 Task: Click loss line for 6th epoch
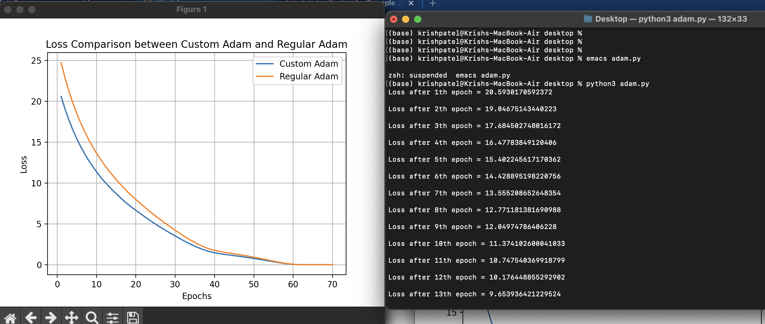(474, 176)
